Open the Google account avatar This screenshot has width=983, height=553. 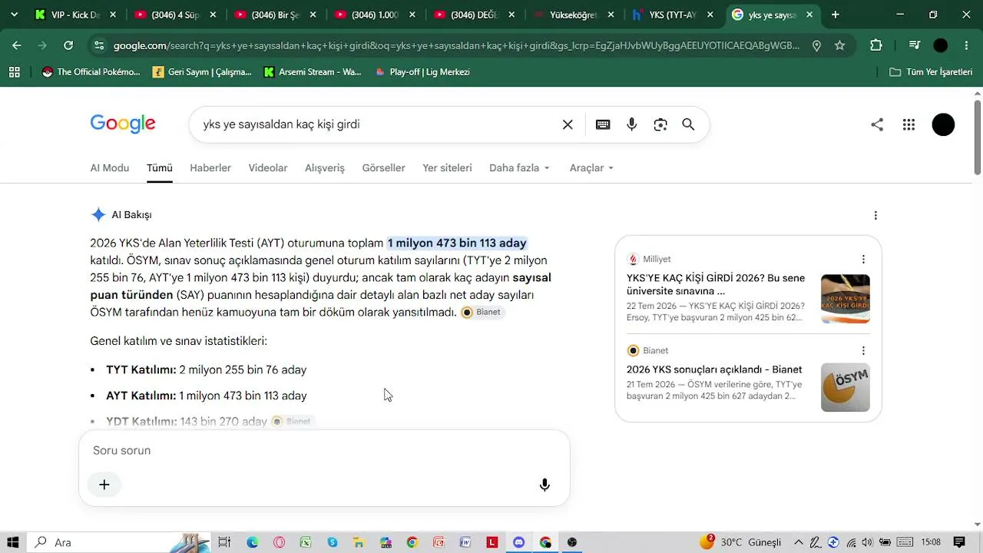click(943, 124)
